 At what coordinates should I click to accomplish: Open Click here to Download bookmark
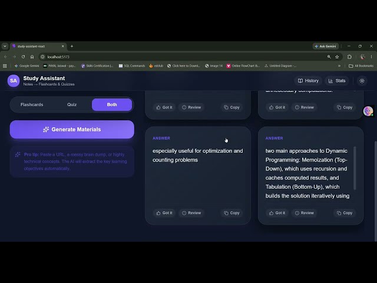[x=184, y=65]
